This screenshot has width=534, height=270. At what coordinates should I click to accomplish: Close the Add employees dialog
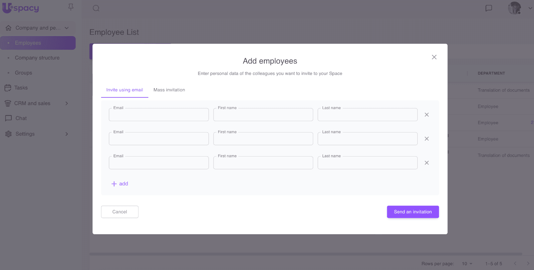(434, 57)
